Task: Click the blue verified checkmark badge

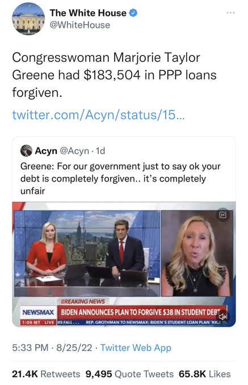Action: coord(133,13)
